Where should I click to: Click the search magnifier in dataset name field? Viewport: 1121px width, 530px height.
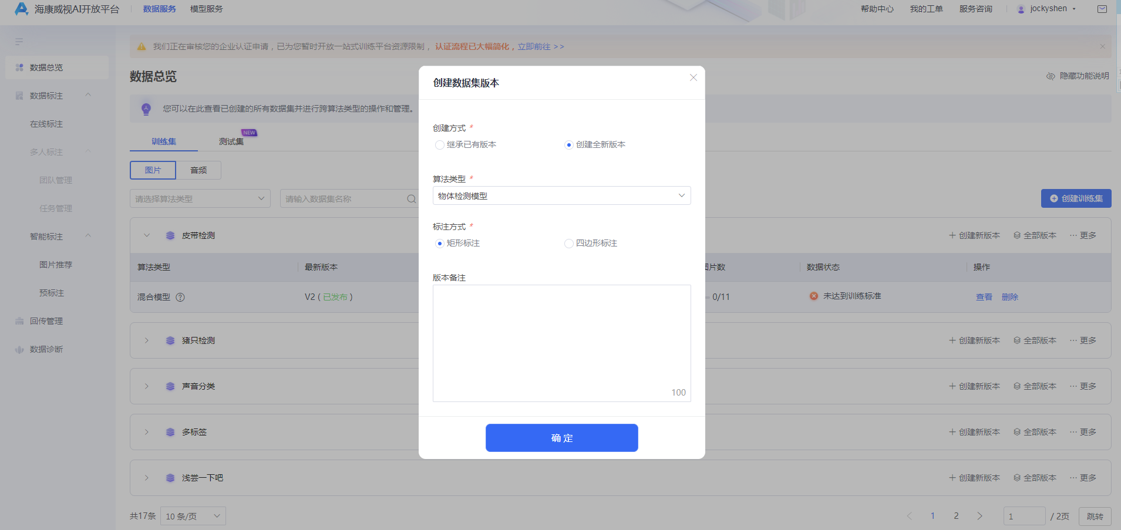(x=411, y=199)
